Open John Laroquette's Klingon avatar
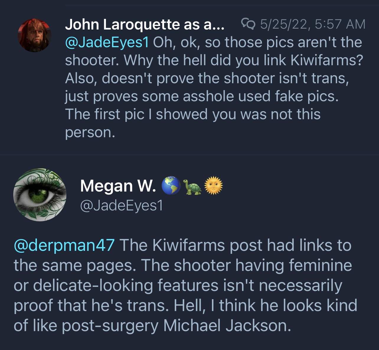The width and height of the screenshot is (379, 350). (35, 35)
